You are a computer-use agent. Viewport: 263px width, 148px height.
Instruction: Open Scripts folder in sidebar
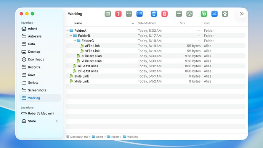(x=40, y=83)
